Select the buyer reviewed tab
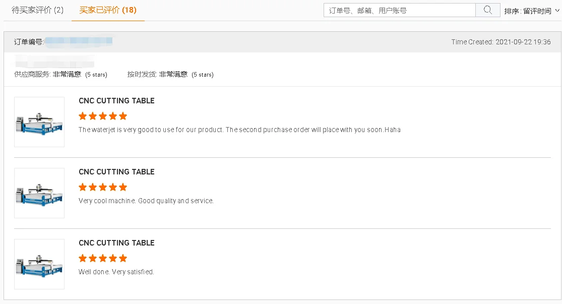The width and height of the screenshot is (562, 304). (108, 10)
